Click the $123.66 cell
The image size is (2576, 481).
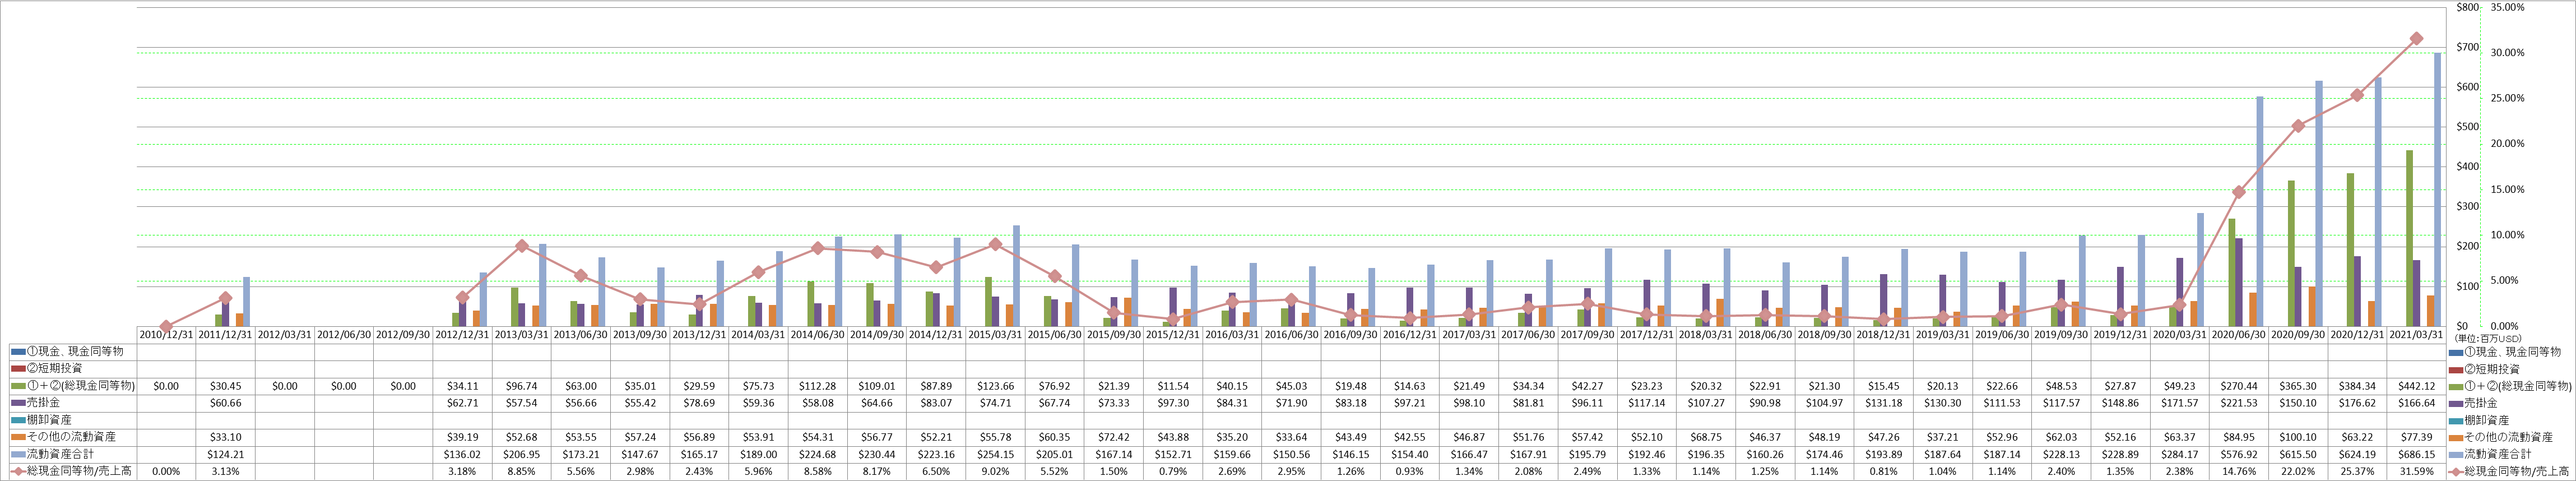tap(995, 386)
